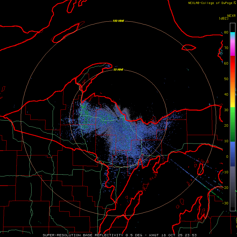Click the 50 NMI range ring label
237x237 pixels.
[118, 70]
